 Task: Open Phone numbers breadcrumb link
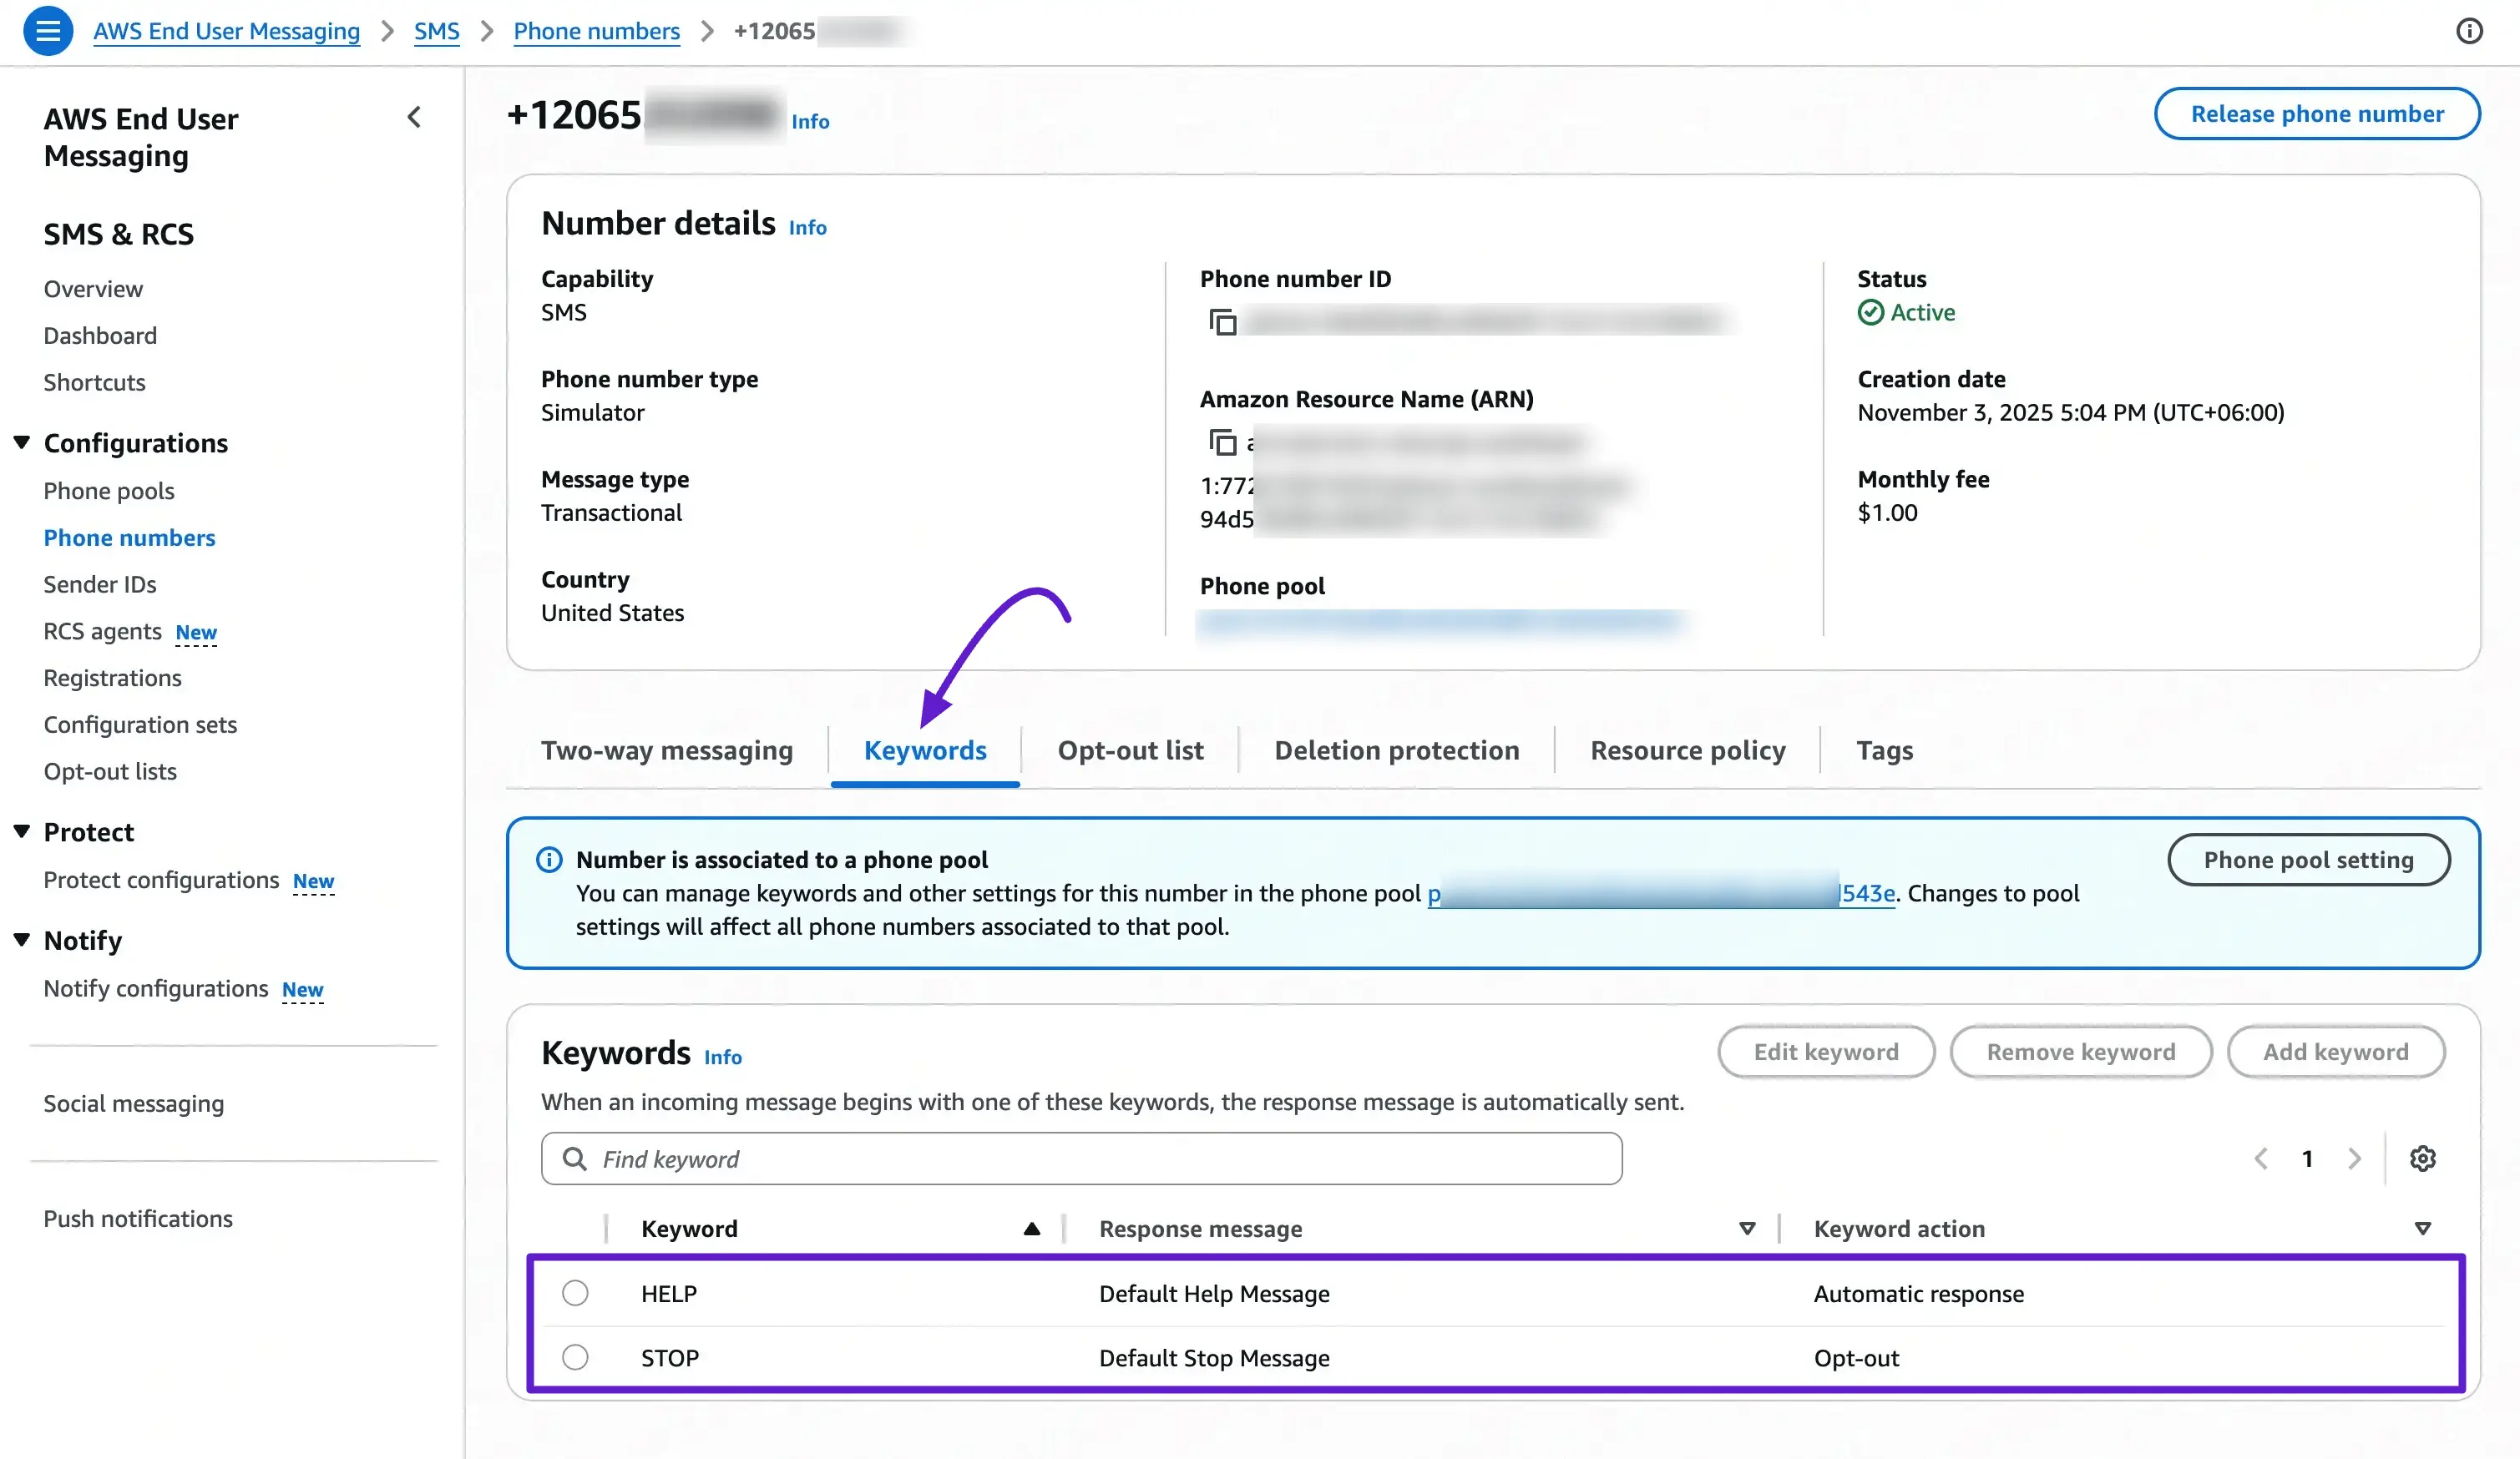(x=596, y=31)
